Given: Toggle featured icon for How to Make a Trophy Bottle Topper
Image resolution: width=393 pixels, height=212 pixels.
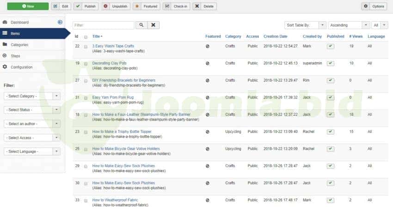Looking at the screenshot, I should [x=207, y=132].
